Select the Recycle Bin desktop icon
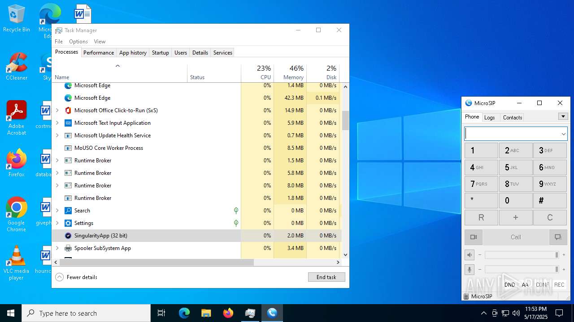The image size is (574, 322). [16, 19]
